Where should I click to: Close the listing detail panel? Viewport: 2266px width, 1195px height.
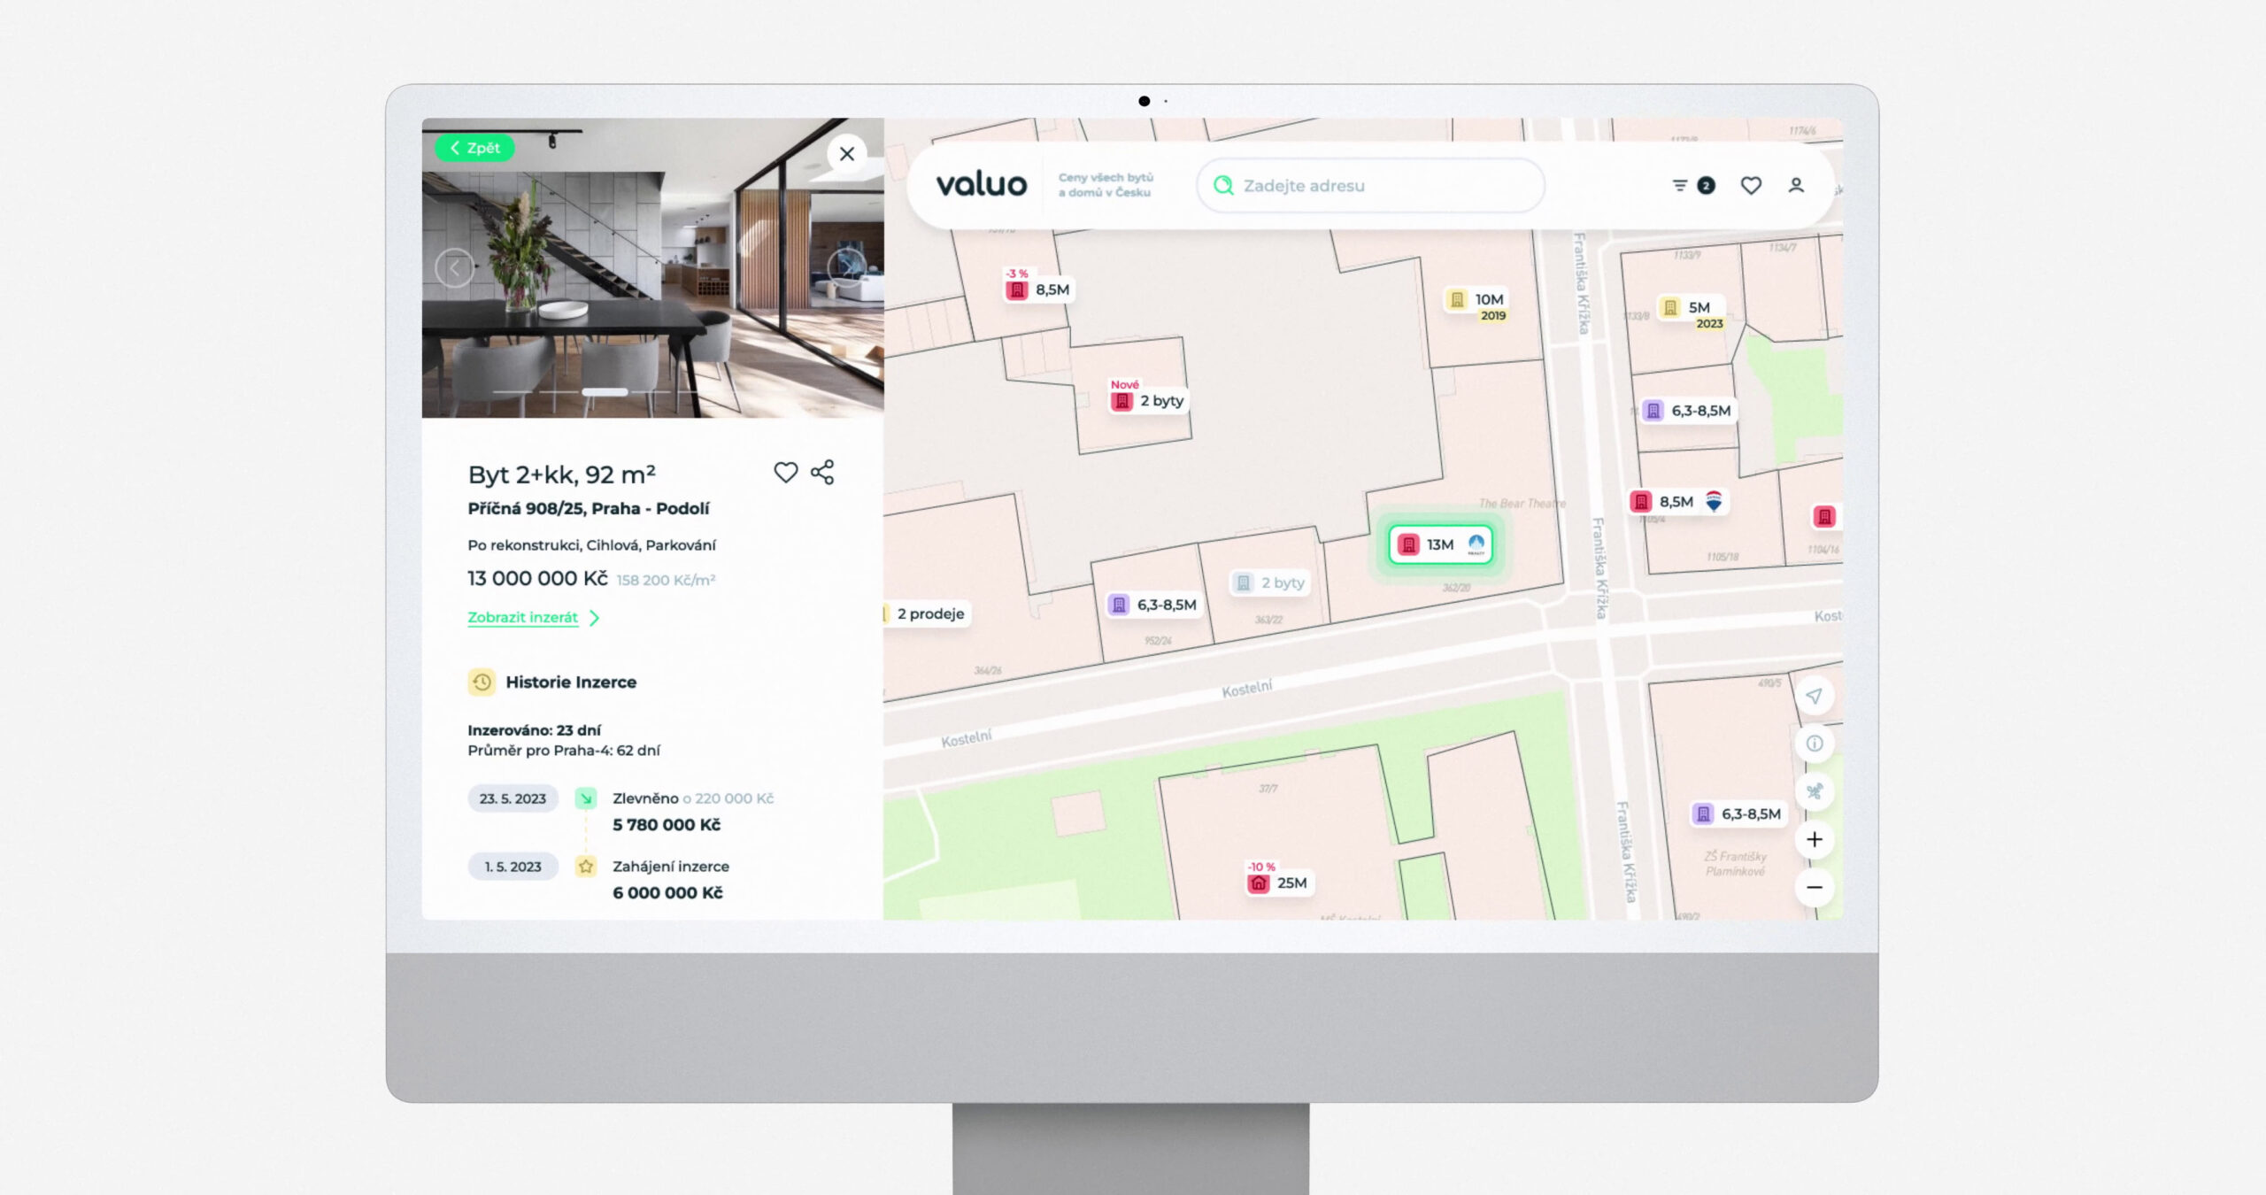(846, 154)
